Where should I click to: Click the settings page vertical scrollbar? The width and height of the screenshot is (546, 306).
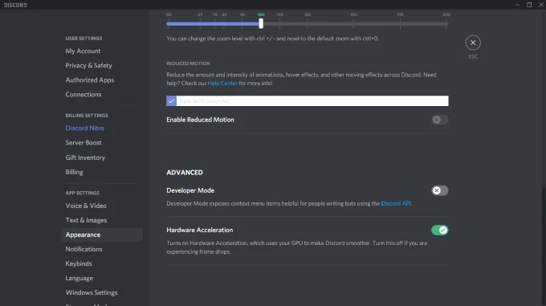(544, 247)
